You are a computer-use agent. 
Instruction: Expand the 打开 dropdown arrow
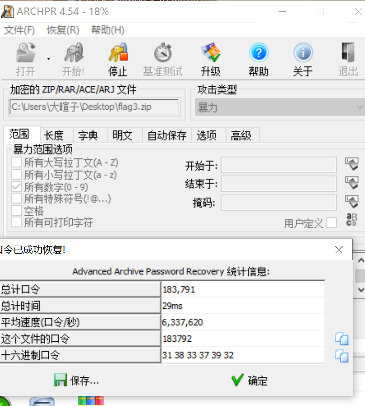48,59
